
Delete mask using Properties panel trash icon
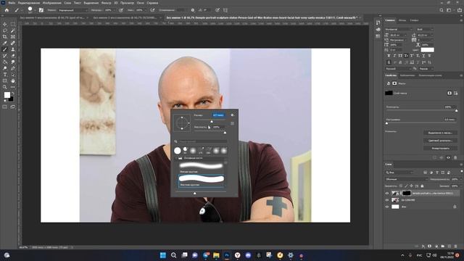(455, 157)
